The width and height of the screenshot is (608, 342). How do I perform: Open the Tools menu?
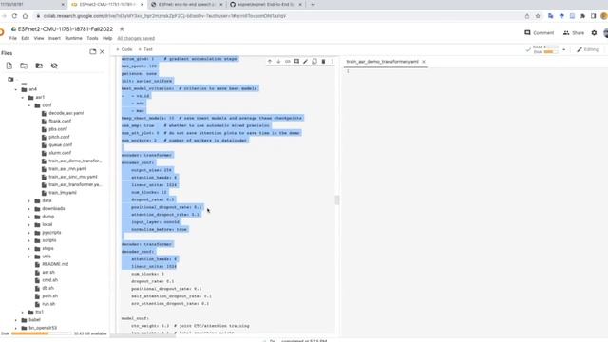click(92, 38)
